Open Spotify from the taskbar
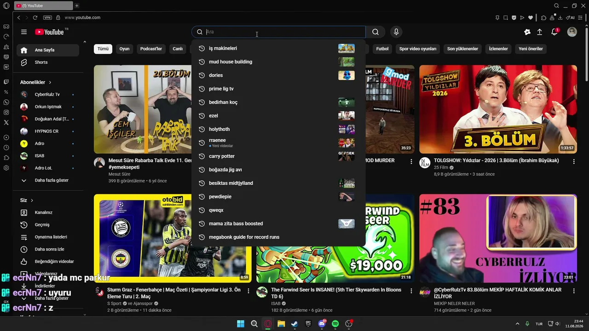Viewport: 589px width, 331px height. pos(335,324)
